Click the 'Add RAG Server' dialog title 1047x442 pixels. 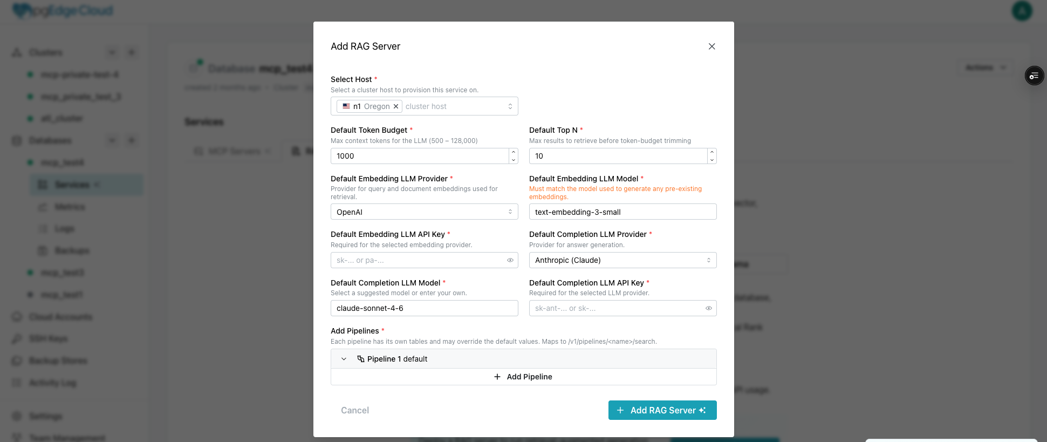point(366,46)
